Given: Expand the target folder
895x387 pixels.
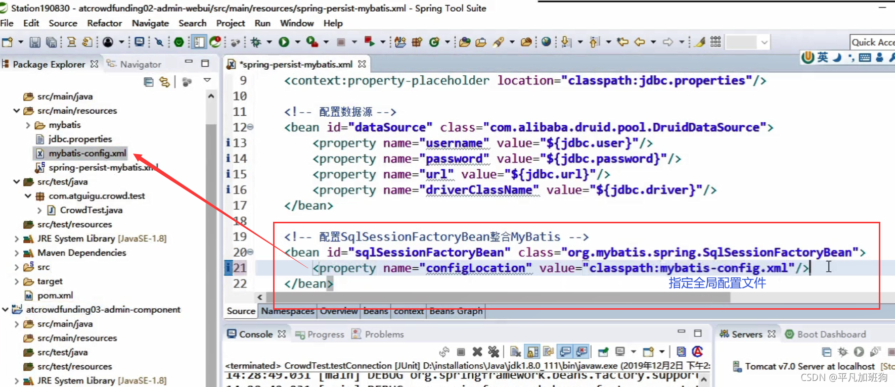Looking at the screenshot, I should (17, 281).
